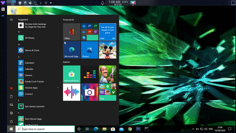The image size is (236, 133).
Task: Open the Mickey Mouse game tile
Action: pos(107,50)
